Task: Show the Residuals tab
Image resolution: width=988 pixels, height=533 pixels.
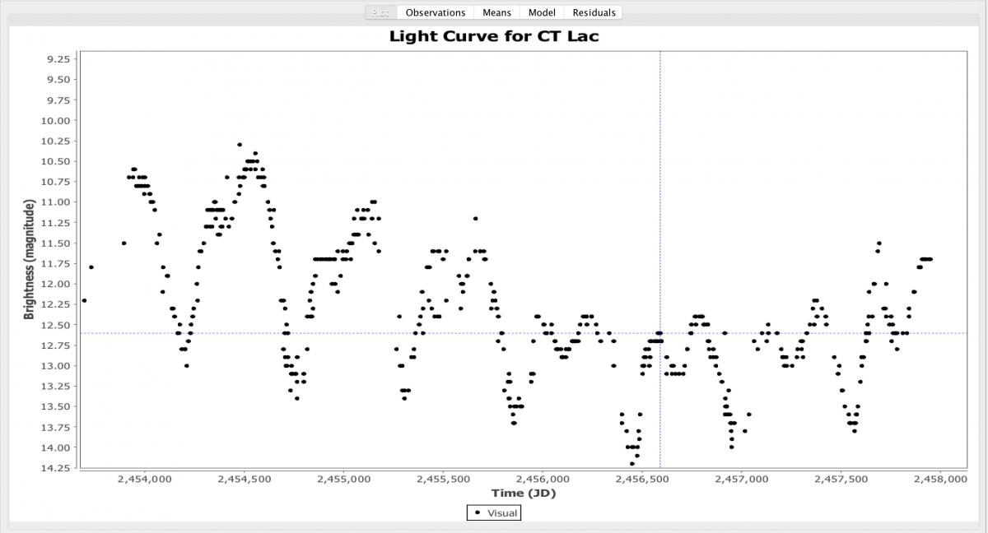Action: (594, 12)
